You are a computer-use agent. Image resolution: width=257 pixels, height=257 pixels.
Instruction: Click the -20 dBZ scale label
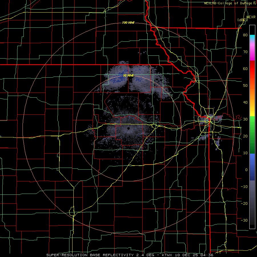pos(244,203)
